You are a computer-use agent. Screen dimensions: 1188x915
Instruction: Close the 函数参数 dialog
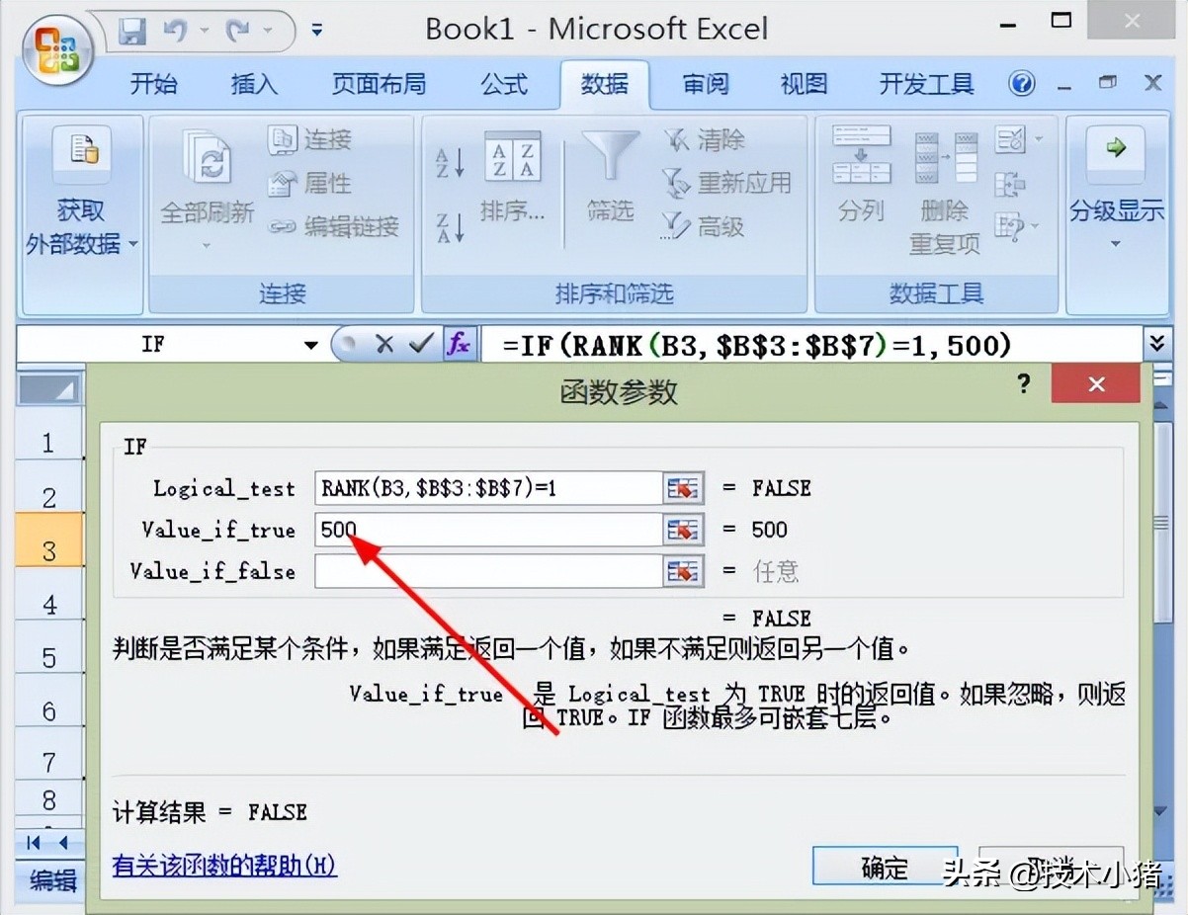click(x=1096, y=383)
